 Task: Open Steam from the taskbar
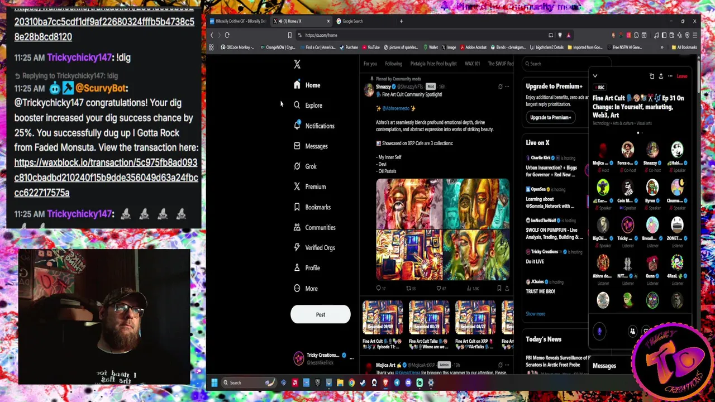tap(363, 382)
